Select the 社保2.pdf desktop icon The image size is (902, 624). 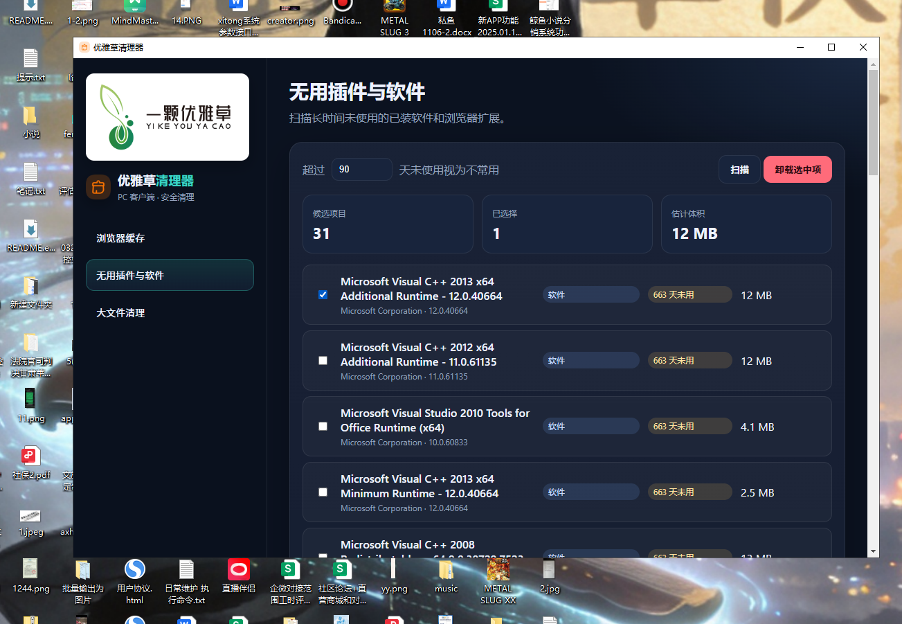pos(30,463)
